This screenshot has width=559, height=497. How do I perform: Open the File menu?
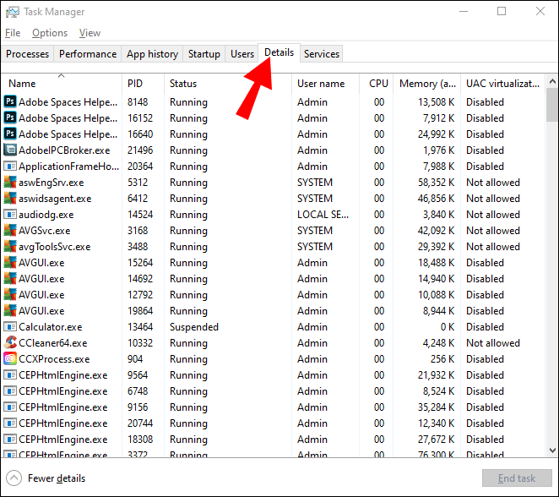tap(13, 33)
